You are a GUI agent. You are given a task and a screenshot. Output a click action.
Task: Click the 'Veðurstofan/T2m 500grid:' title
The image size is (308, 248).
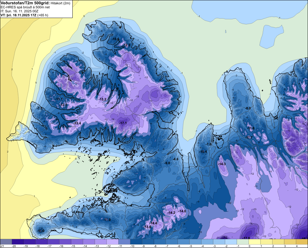tap(25, 3)
